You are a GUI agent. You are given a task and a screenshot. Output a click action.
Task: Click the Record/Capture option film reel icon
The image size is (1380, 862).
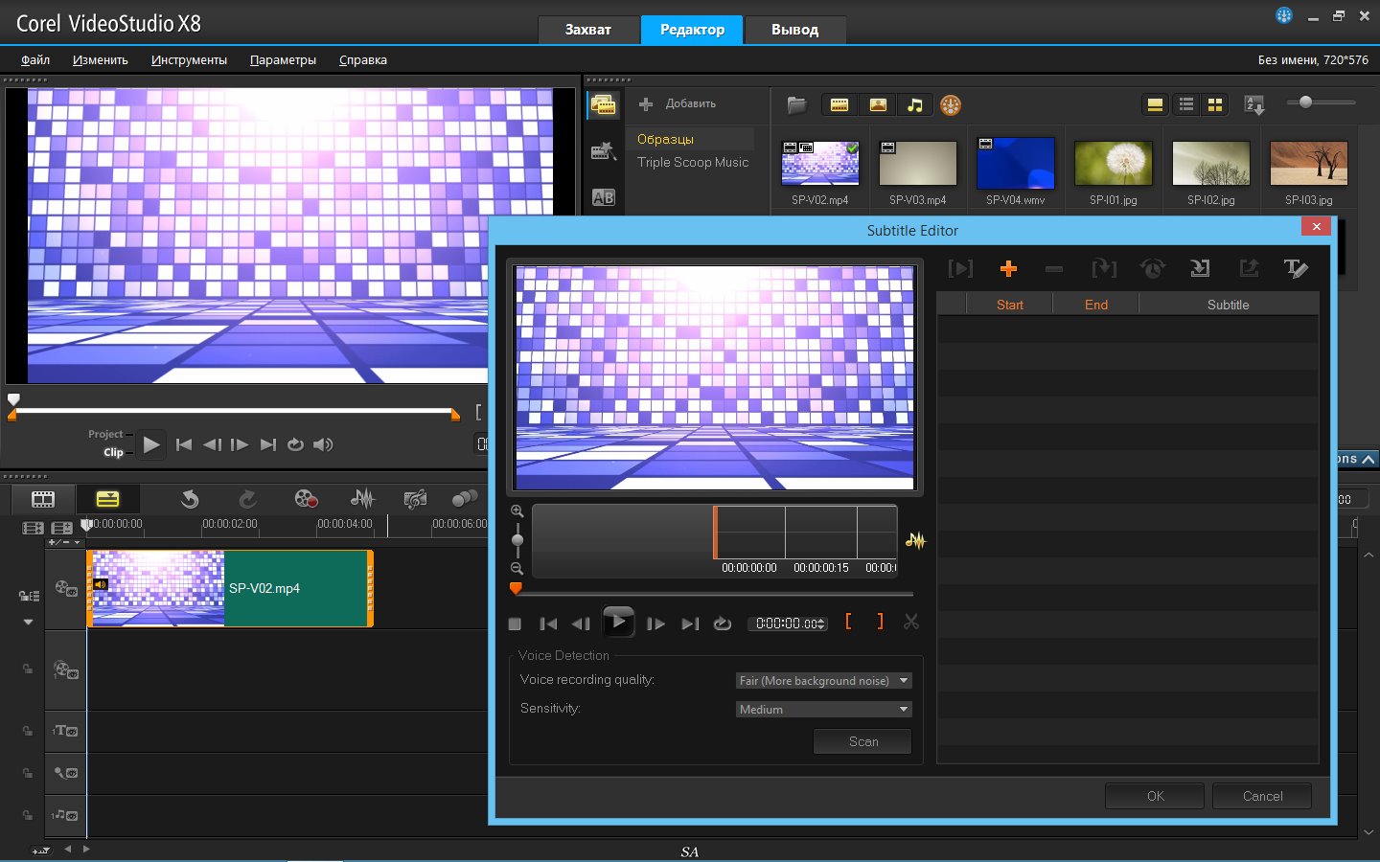pyautogui.click(x=306, y=499)
